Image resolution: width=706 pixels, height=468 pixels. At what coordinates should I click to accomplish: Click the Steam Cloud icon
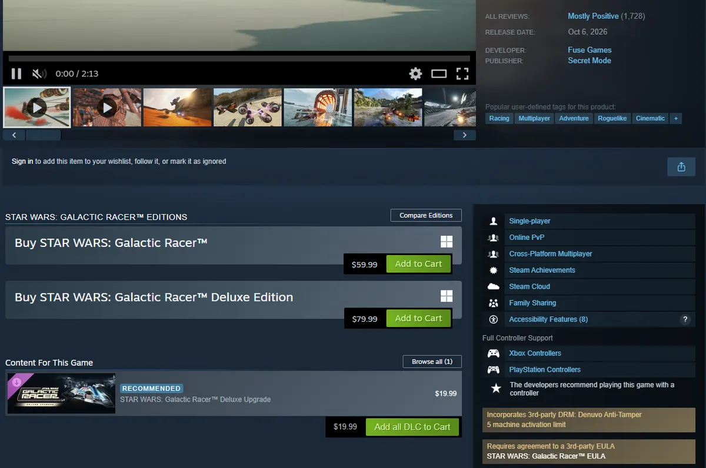(x=494, y=287)
